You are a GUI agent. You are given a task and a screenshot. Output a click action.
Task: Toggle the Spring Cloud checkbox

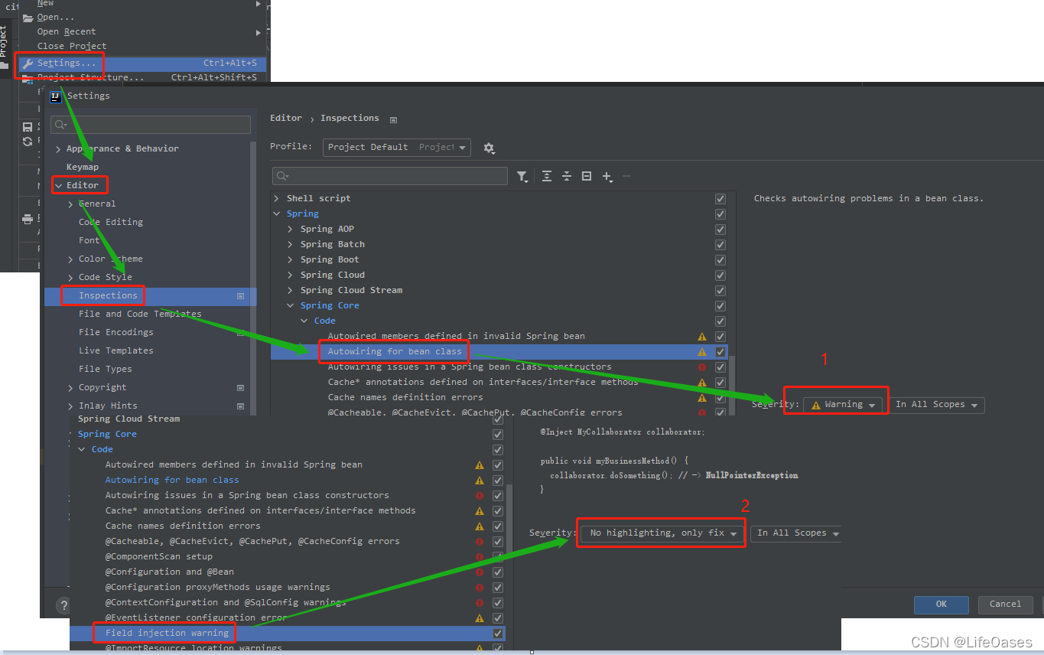(x=720, y=275)
